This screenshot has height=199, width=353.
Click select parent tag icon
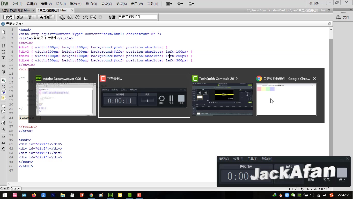coord(3,66)
